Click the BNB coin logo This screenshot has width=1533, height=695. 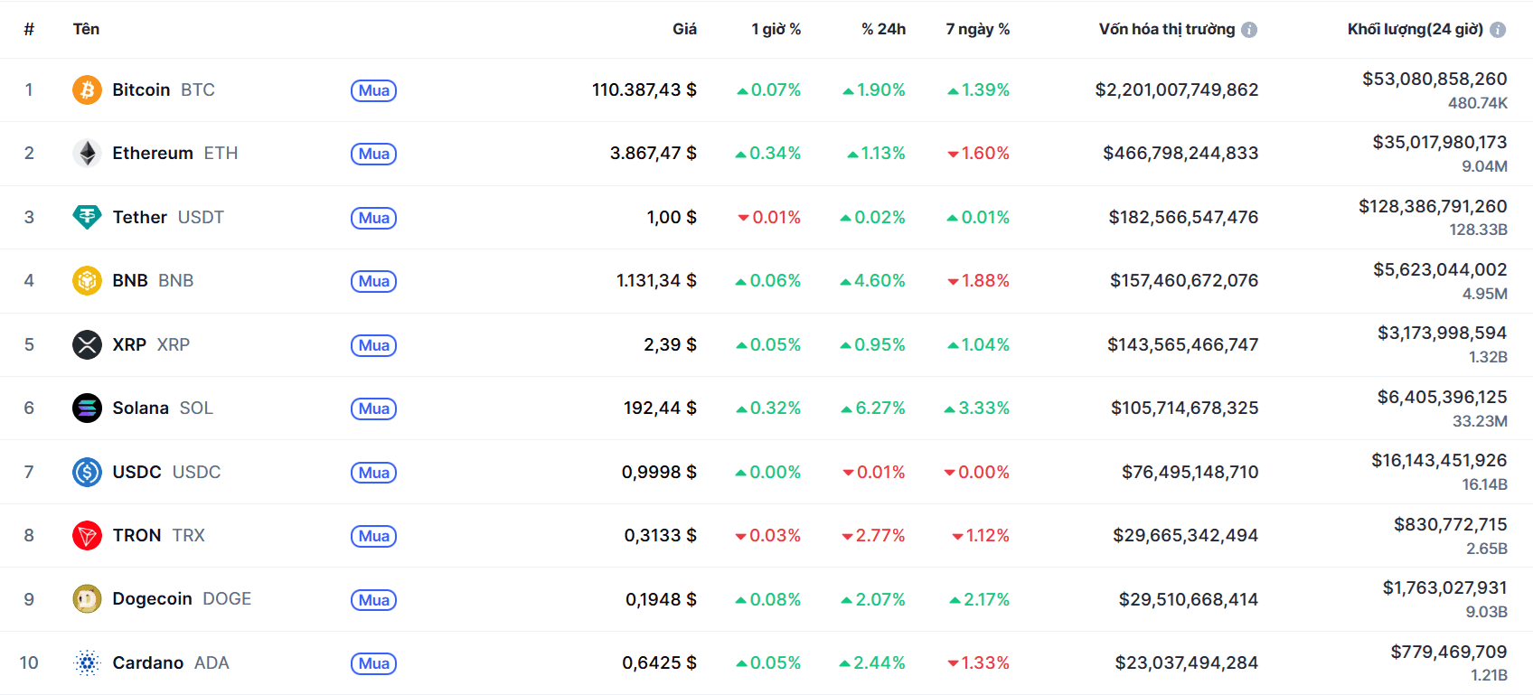[x=87, y=281]
